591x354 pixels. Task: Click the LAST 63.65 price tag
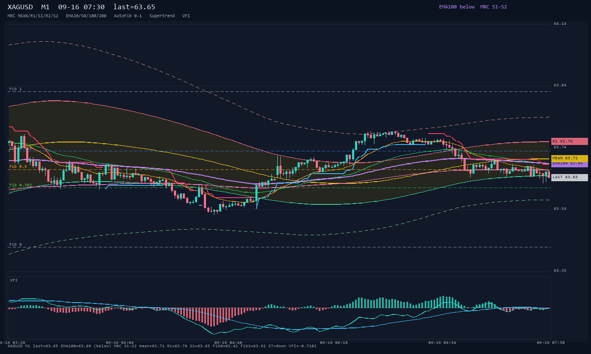point(569,177)
